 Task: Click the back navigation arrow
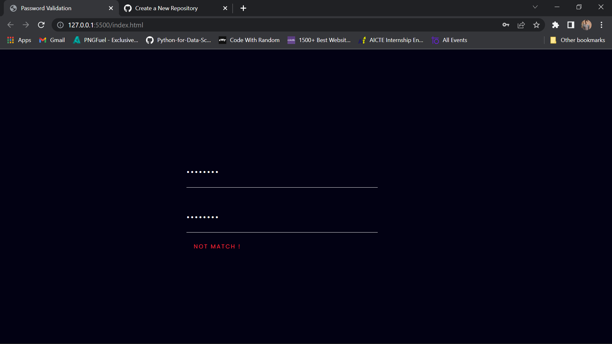pos(11,25)
